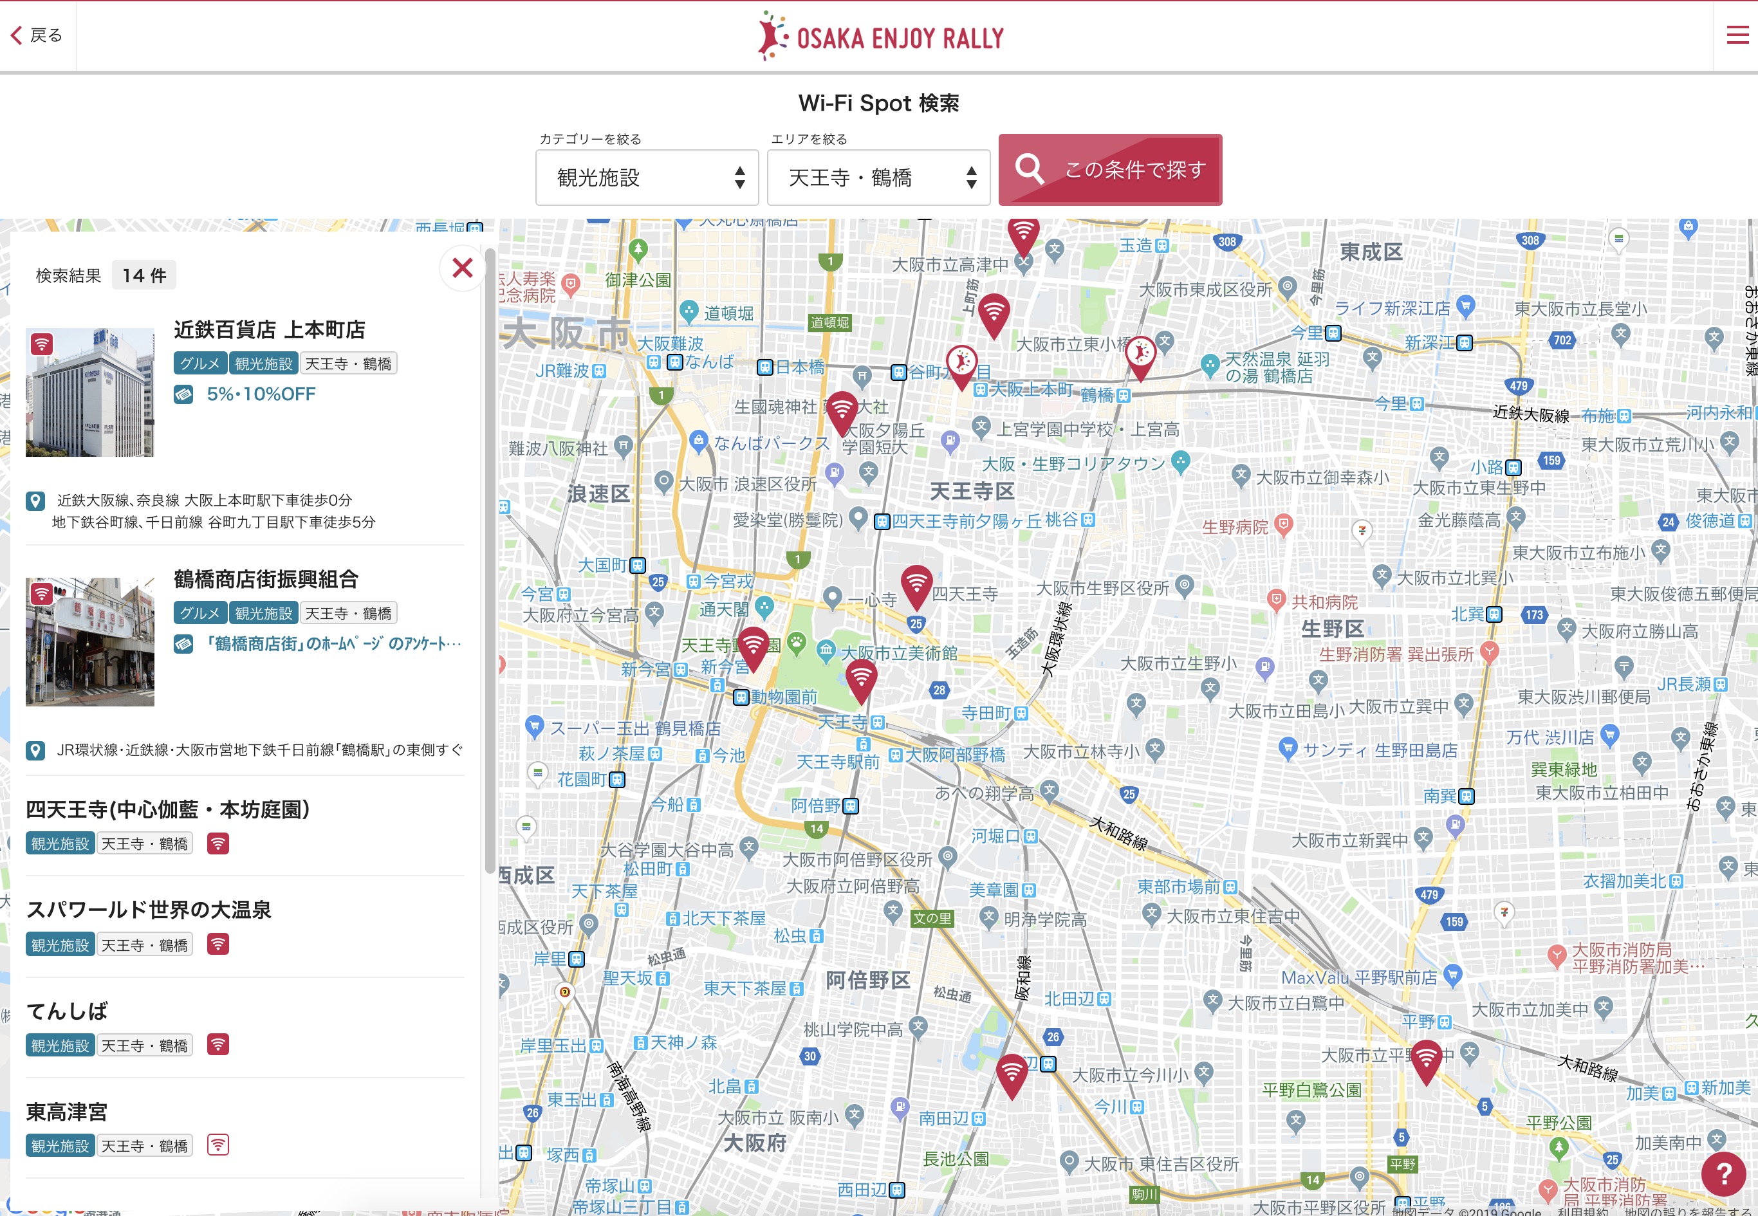Viewport: 1758px width, 1216px height.
Task: Open the category dropdown showing 観光施設
Action: click(x=647, y=178)
